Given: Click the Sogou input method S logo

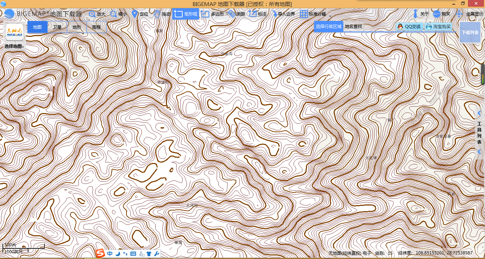Looking at the screenshot, I should tap(101, 253).
